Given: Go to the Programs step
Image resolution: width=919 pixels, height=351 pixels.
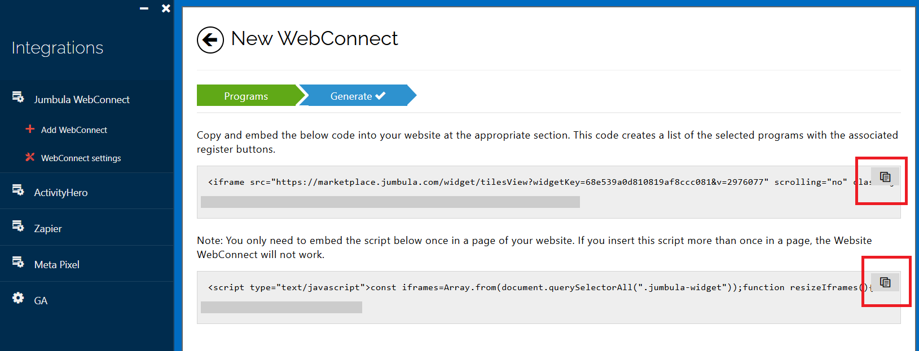Looking at the screenshot, I should (x=246, y=96).
